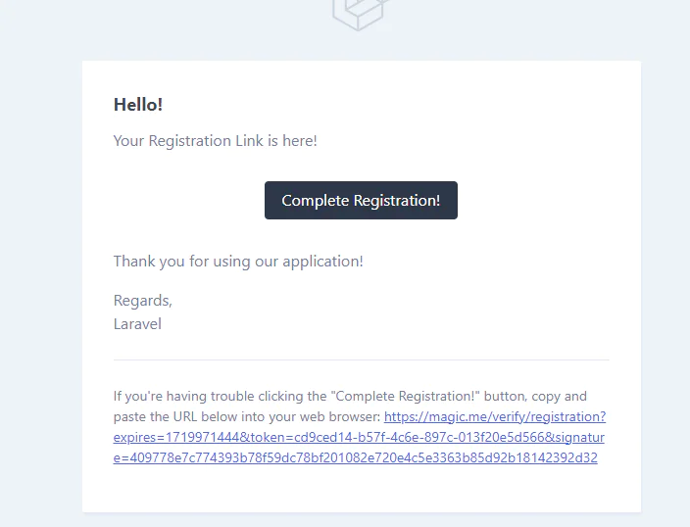Image resolution: width=690 pixels, height=527 pixels.
Task: Click the Laravel signature text
Action: click(137, 324)
